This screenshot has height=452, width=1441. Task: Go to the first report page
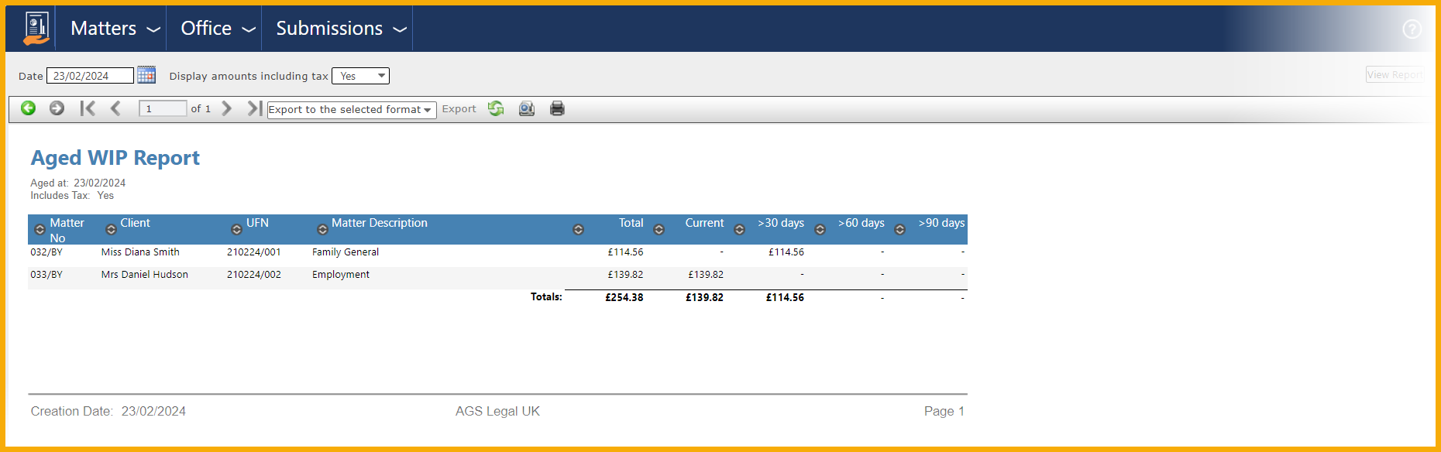(x=88, y=108)
